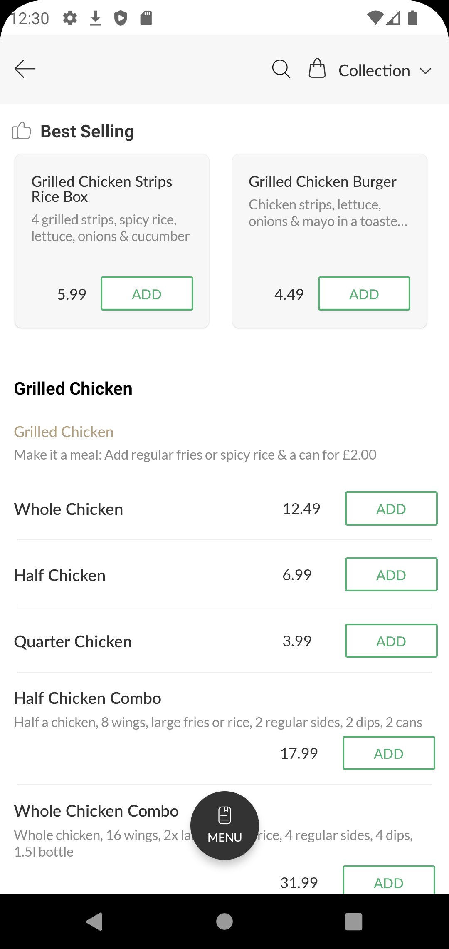The width and height of the screenshot is (449, 949).
Task: Expand the Collection dropdown chevron
Action: point(425,71)
